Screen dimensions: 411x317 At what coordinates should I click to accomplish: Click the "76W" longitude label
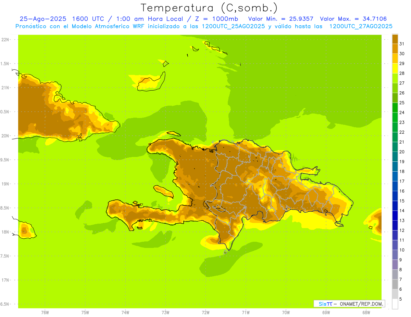(x=45, y=313)
